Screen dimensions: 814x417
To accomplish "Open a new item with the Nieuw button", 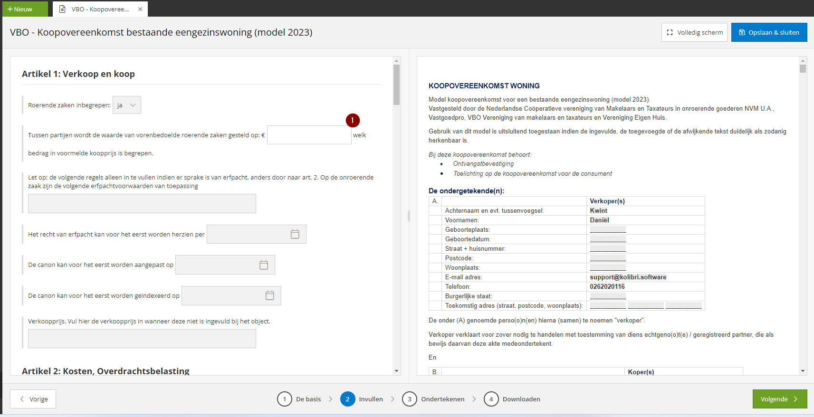I will [x=25, y=9].
